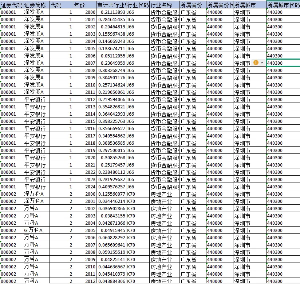
Task: Select the 0.045410979 cell
Action: (111, 274)
